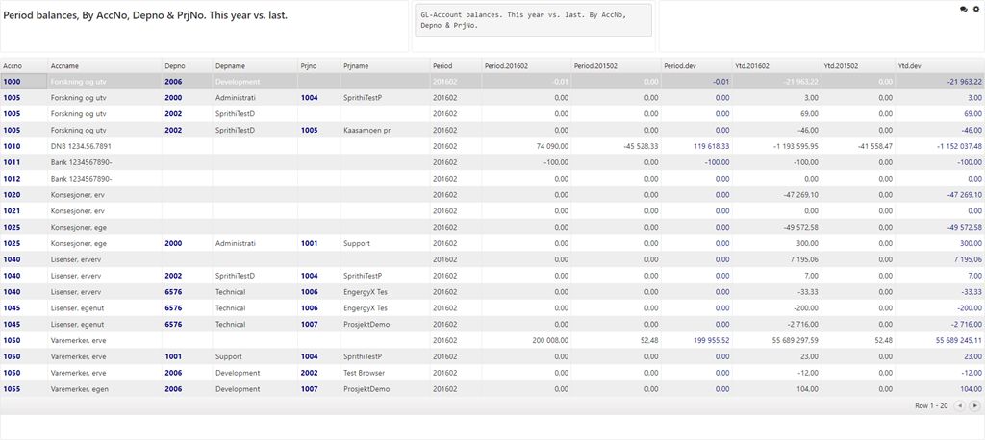Open account number 1010 link
The width and height of the screenshot is (985, 440).
[12, 146]
